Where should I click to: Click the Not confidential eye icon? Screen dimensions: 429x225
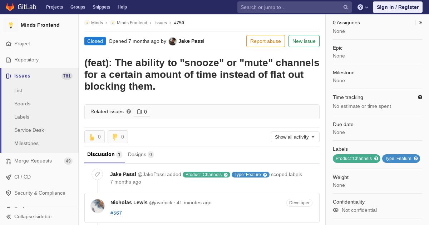click(336, 210)
